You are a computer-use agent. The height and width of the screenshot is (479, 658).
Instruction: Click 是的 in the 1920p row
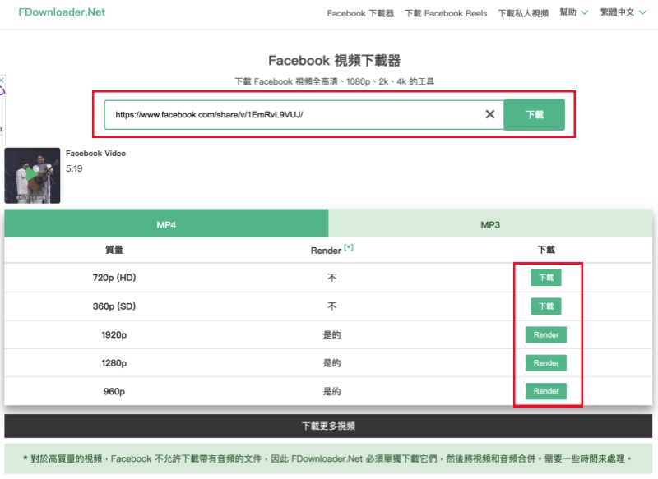coord(331,335)
